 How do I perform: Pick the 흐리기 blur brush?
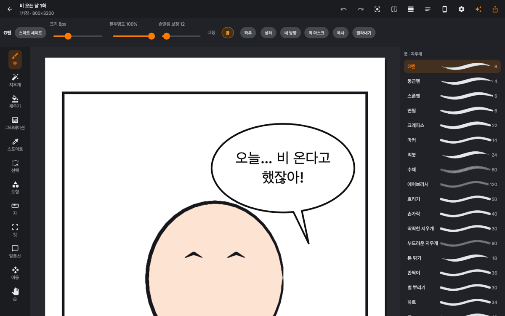coord(452,199)
